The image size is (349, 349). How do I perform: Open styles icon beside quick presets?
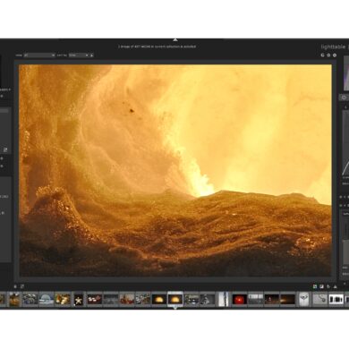pos(22,286)
